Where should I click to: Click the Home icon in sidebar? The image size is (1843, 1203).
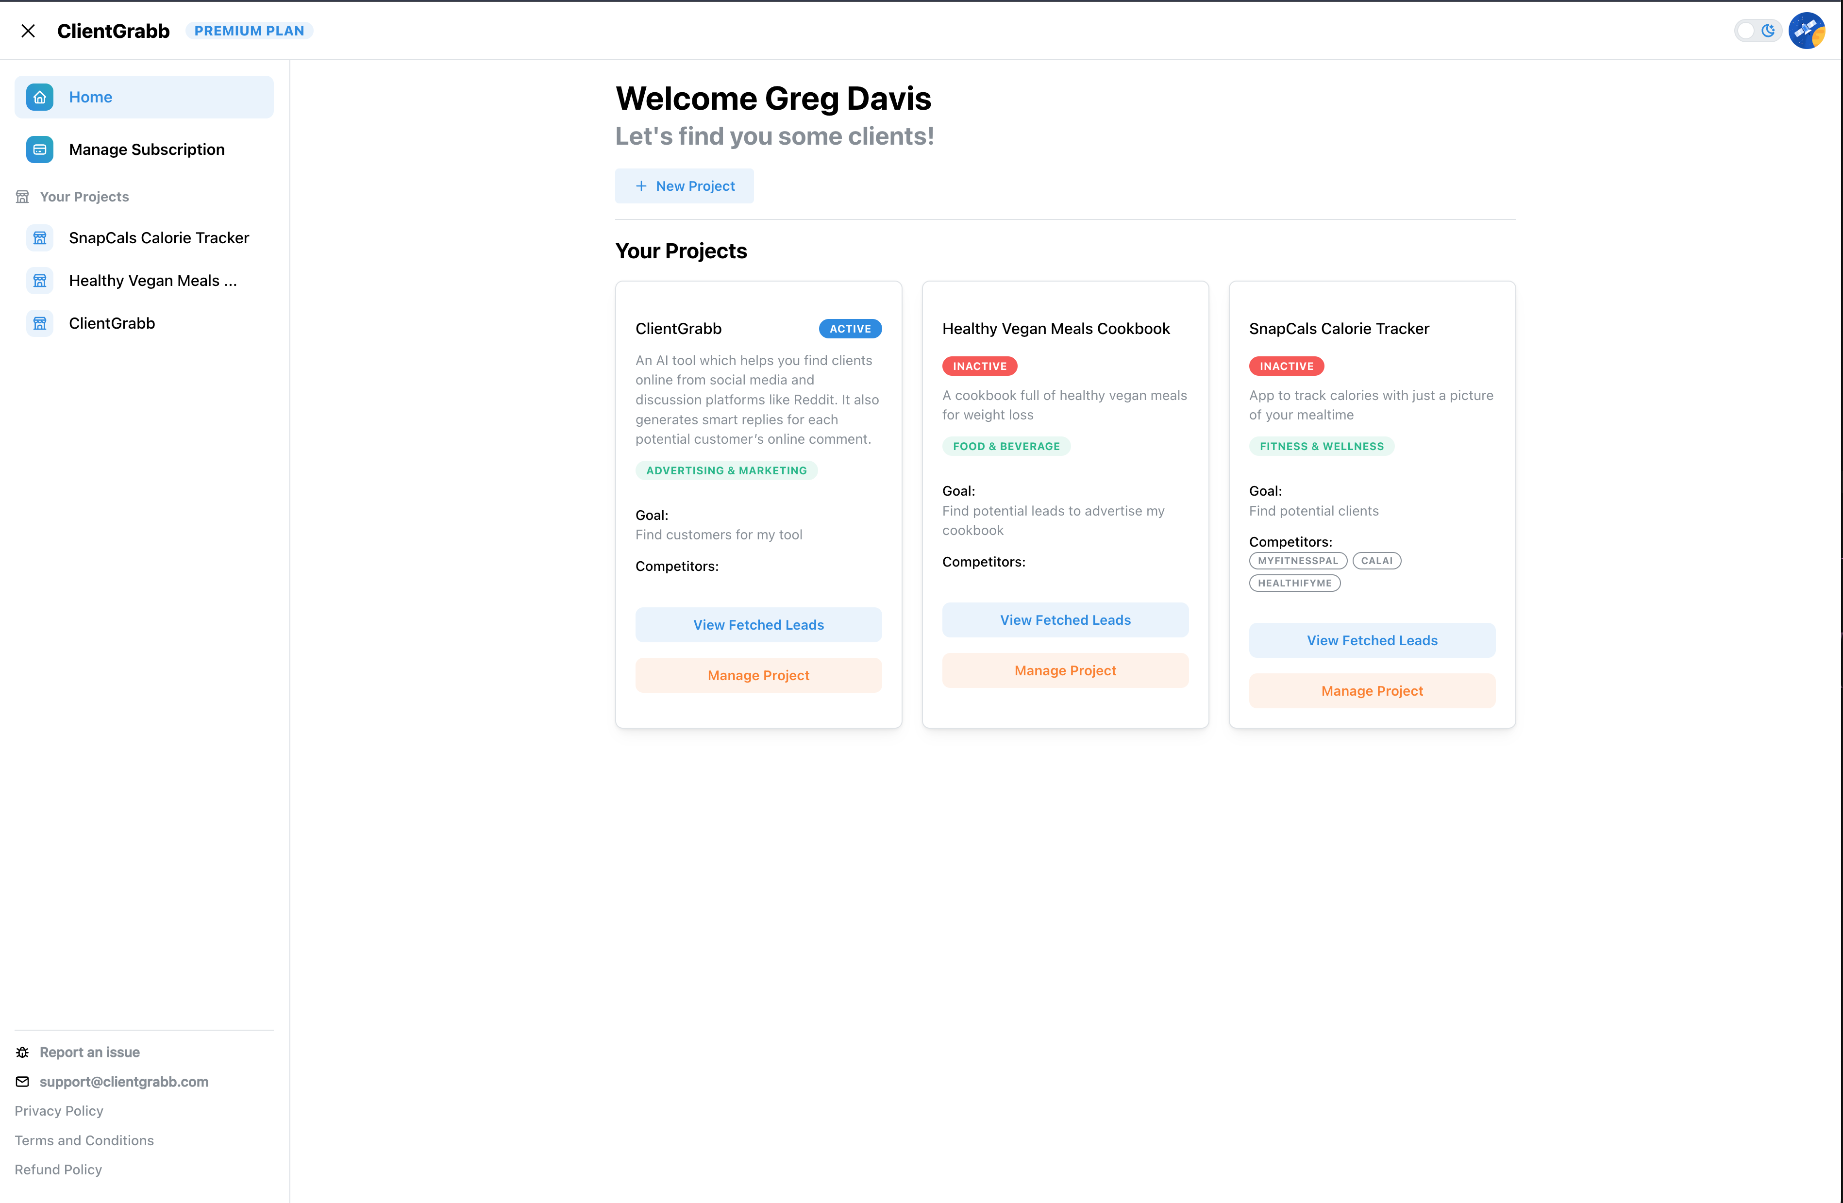tap(39, 97)
